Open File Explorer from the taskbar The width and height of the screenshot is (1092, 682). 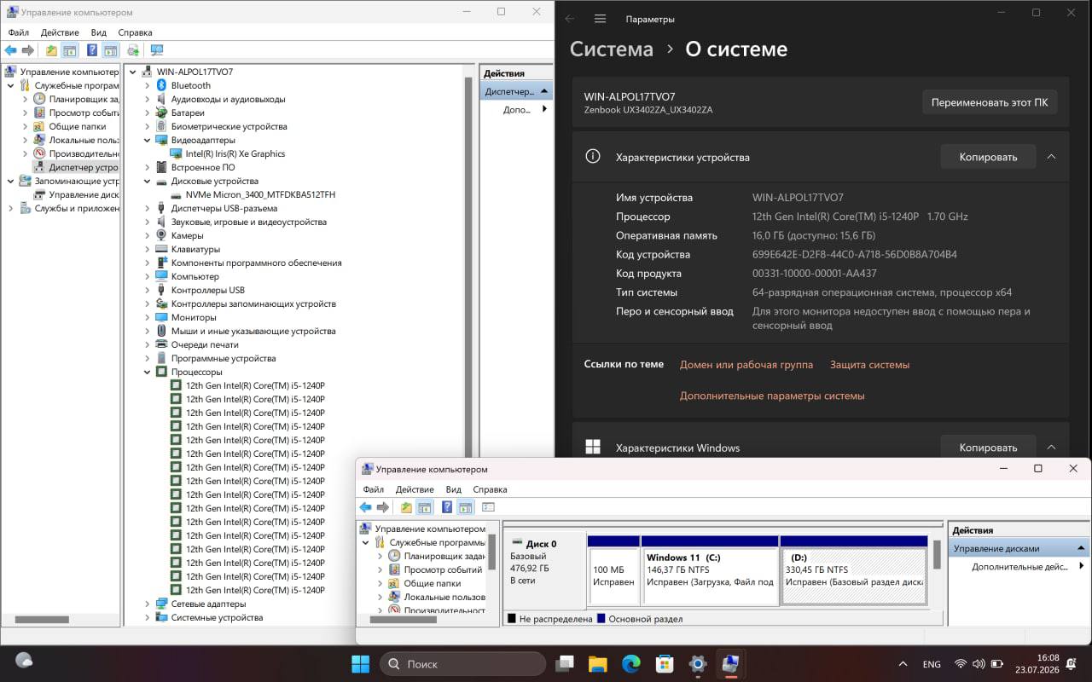point(597,663)
